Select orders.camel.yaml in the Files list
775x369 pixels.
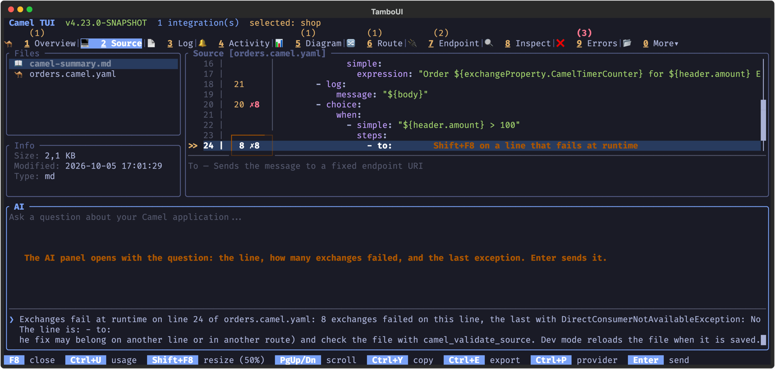click(93, 74)
